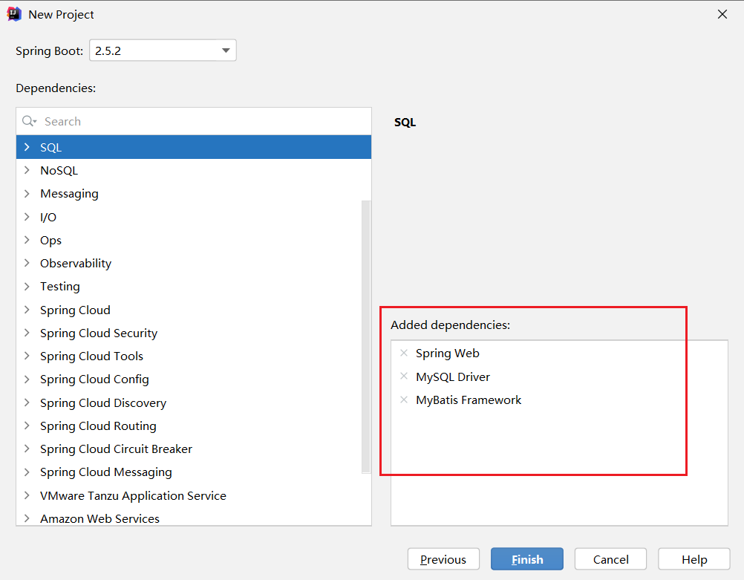Screen dimensions: 744x580
Task: Cancel the New Project wizard
Action: click(610, 559)
